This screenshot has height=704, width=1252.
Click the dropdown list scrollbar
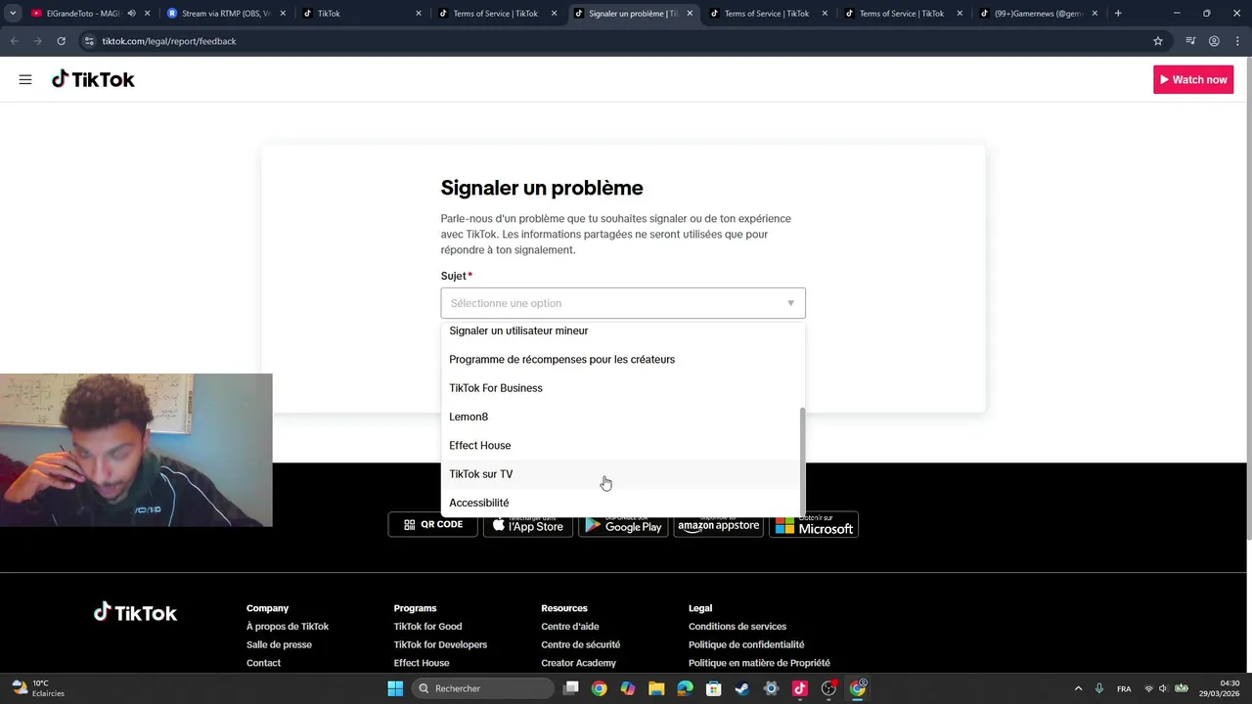(x=803, y=460)
